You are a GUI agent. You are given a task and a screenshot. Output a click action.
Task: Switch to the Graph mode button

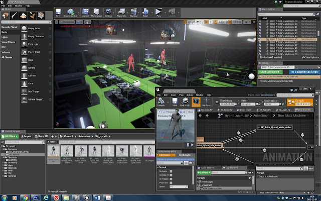tap(300, 102)
